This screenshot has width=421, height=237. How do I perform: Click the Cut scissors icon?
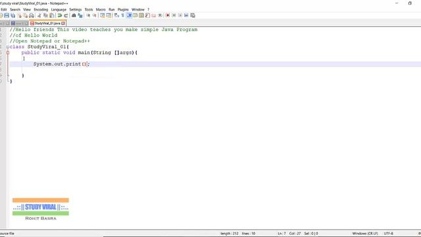39,16
